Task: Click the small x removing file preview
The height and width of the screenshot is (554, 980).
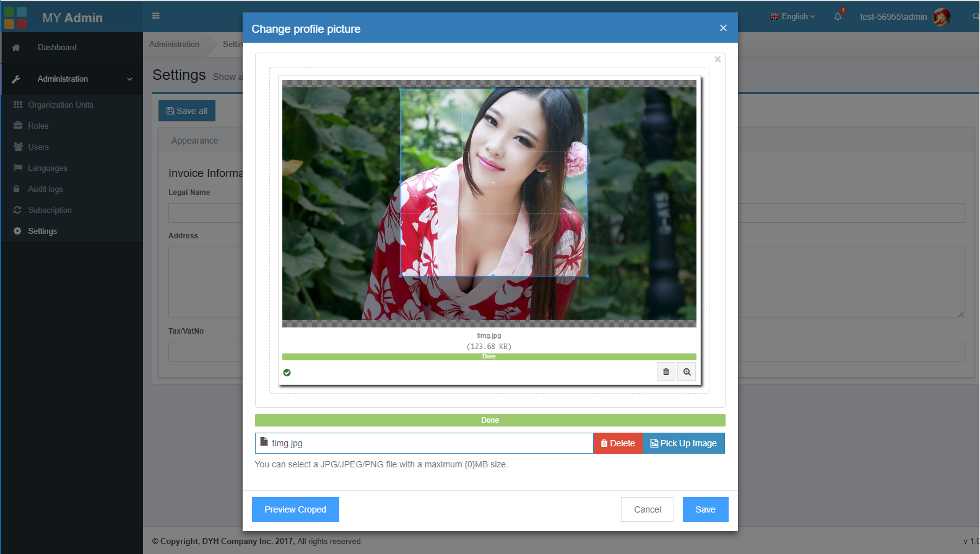Action: coord(718,59)
